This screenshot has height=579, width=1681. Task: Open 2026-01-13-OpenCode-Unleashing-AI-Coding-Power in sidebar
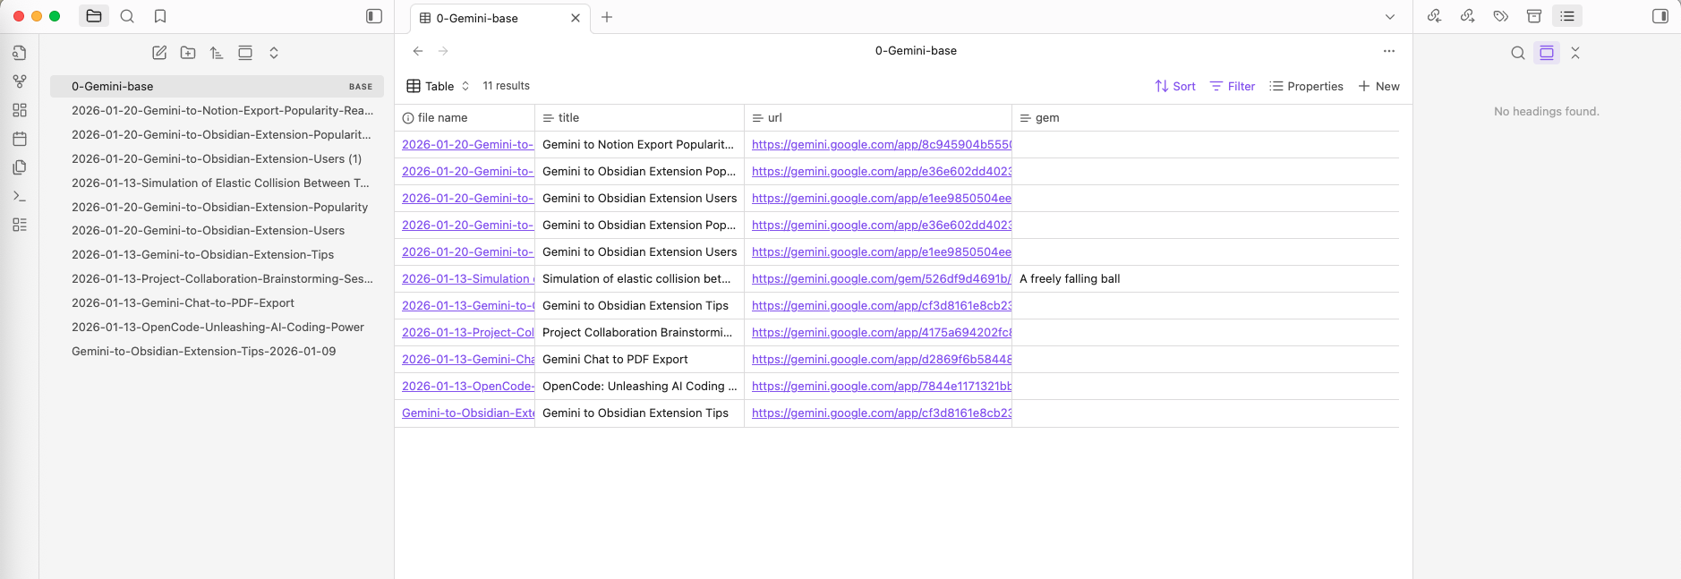click(217, 328)
